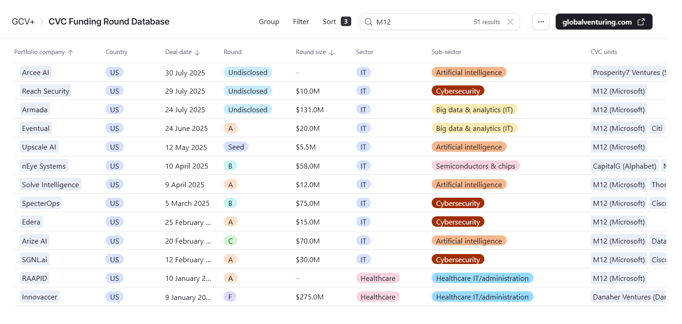Select the Sector column header

[x=364, y=52]
